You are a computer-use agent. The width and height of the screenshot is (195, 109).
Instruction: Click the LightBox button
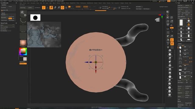30,8
